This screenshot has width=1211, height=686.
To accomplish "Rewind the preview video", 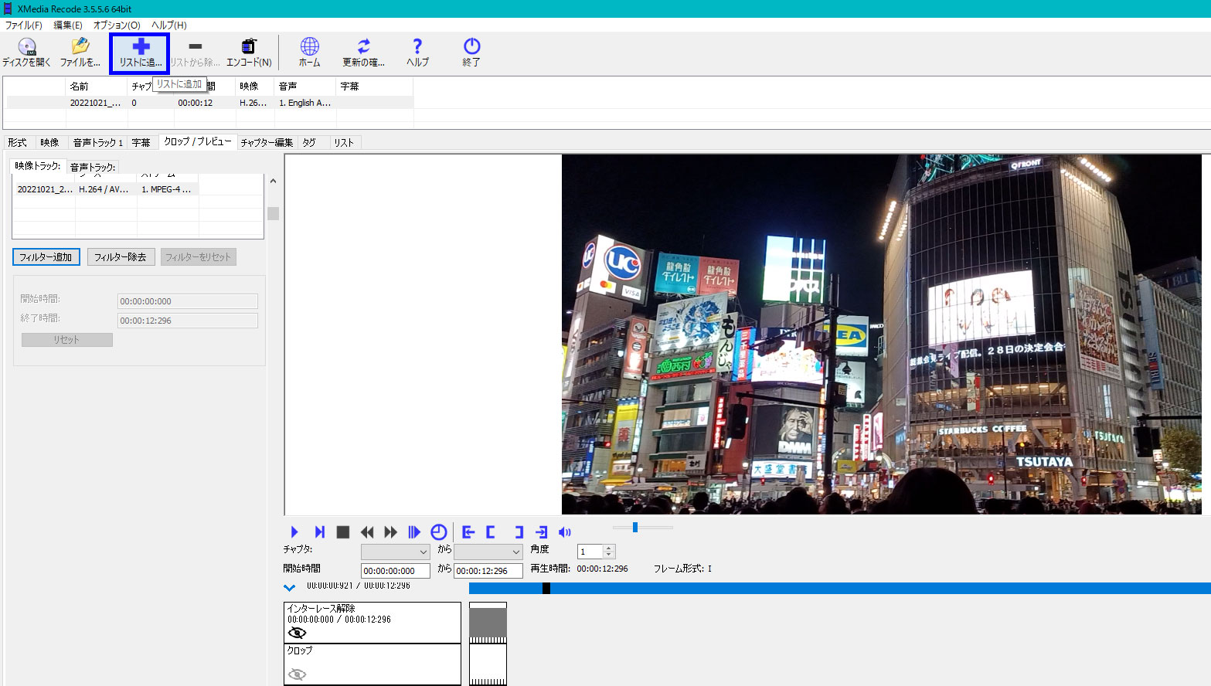I will pos(367,531).
